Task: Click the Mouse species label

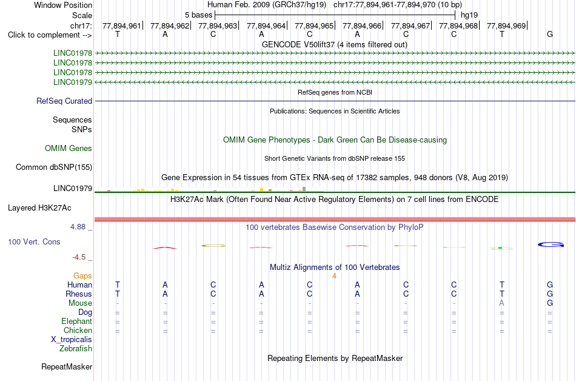Action: pyautogui.click(x=80, y=303)
